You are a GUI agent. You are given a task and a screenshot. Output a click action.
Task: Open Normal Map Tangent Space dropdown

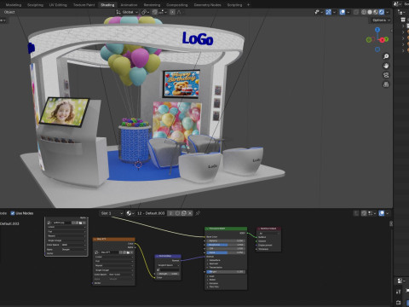[x=168, y=265]
